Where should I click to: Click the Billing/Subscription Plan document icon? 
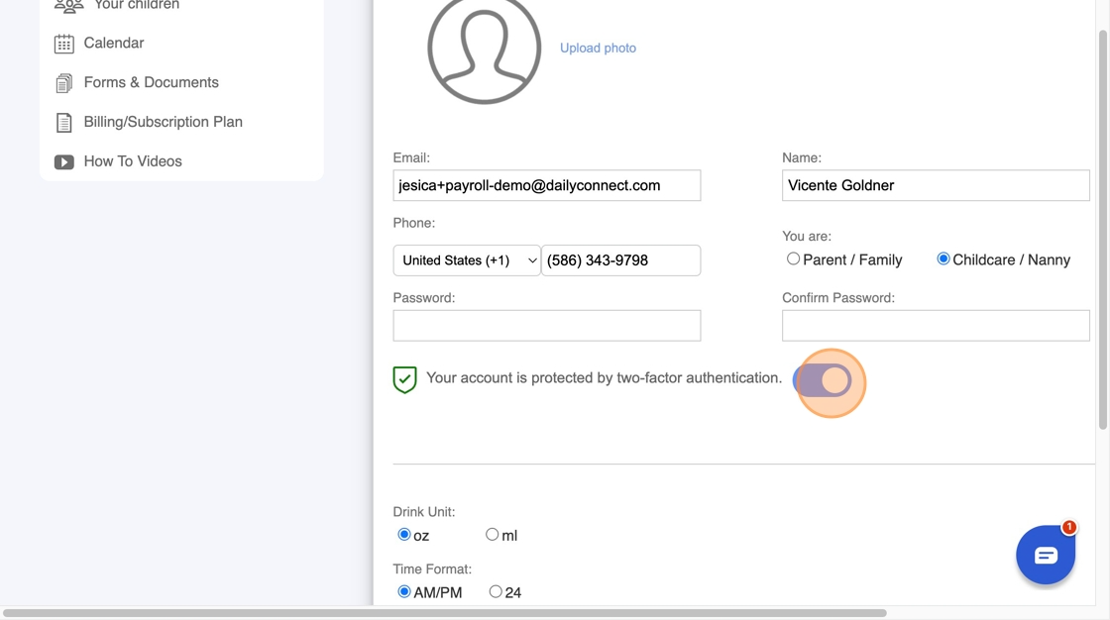click(63, 123)
